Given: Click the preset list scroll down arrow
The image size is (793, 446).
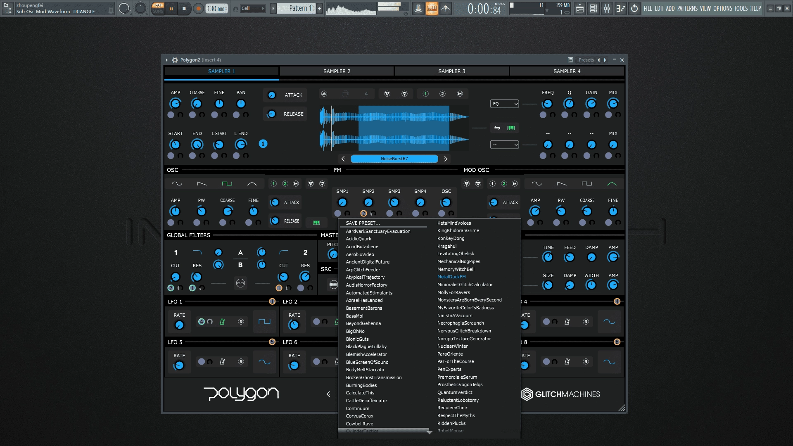Looking at the screenshot, I should click(429, 432).
